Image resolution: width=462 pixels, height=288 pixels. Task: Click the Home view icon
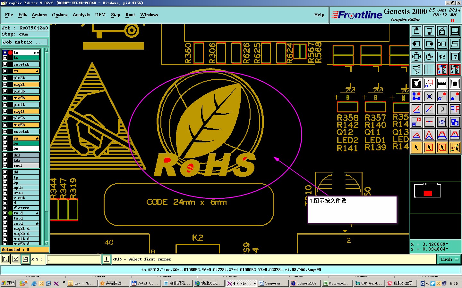pyautogui.click(x=442, y=31)
